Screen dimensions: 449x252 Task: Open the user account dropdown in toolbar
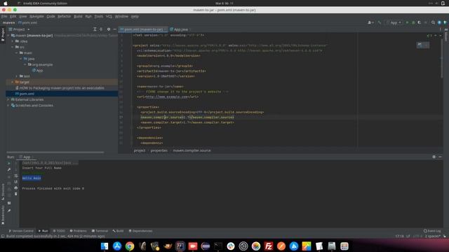coord(370,22)
